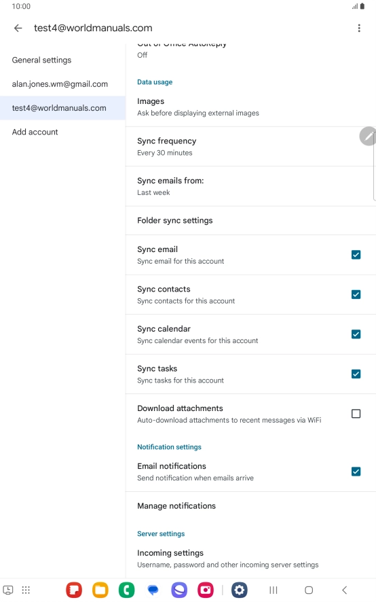Open the app drawer grid icon
The image size is (376, 602).
(26, 590)
